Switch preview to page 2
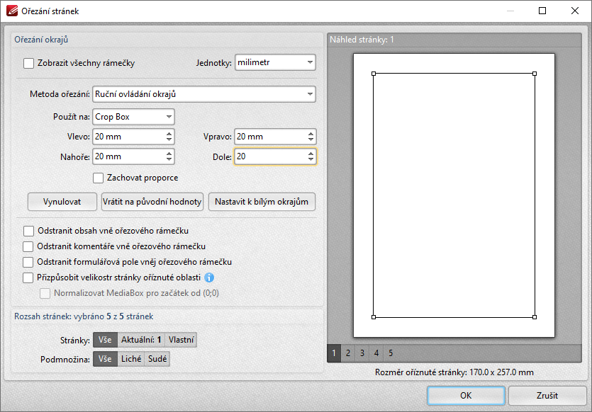Viewport: 592px width, 412px height. point(348,353)
